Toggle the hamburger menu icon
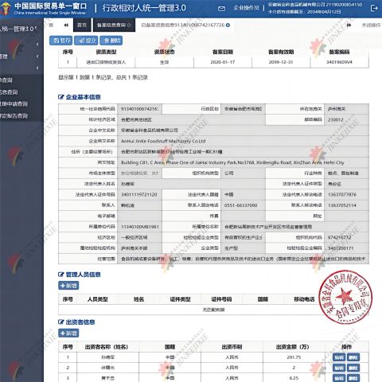This screenshot has width=382, height=382. (51, 25)
